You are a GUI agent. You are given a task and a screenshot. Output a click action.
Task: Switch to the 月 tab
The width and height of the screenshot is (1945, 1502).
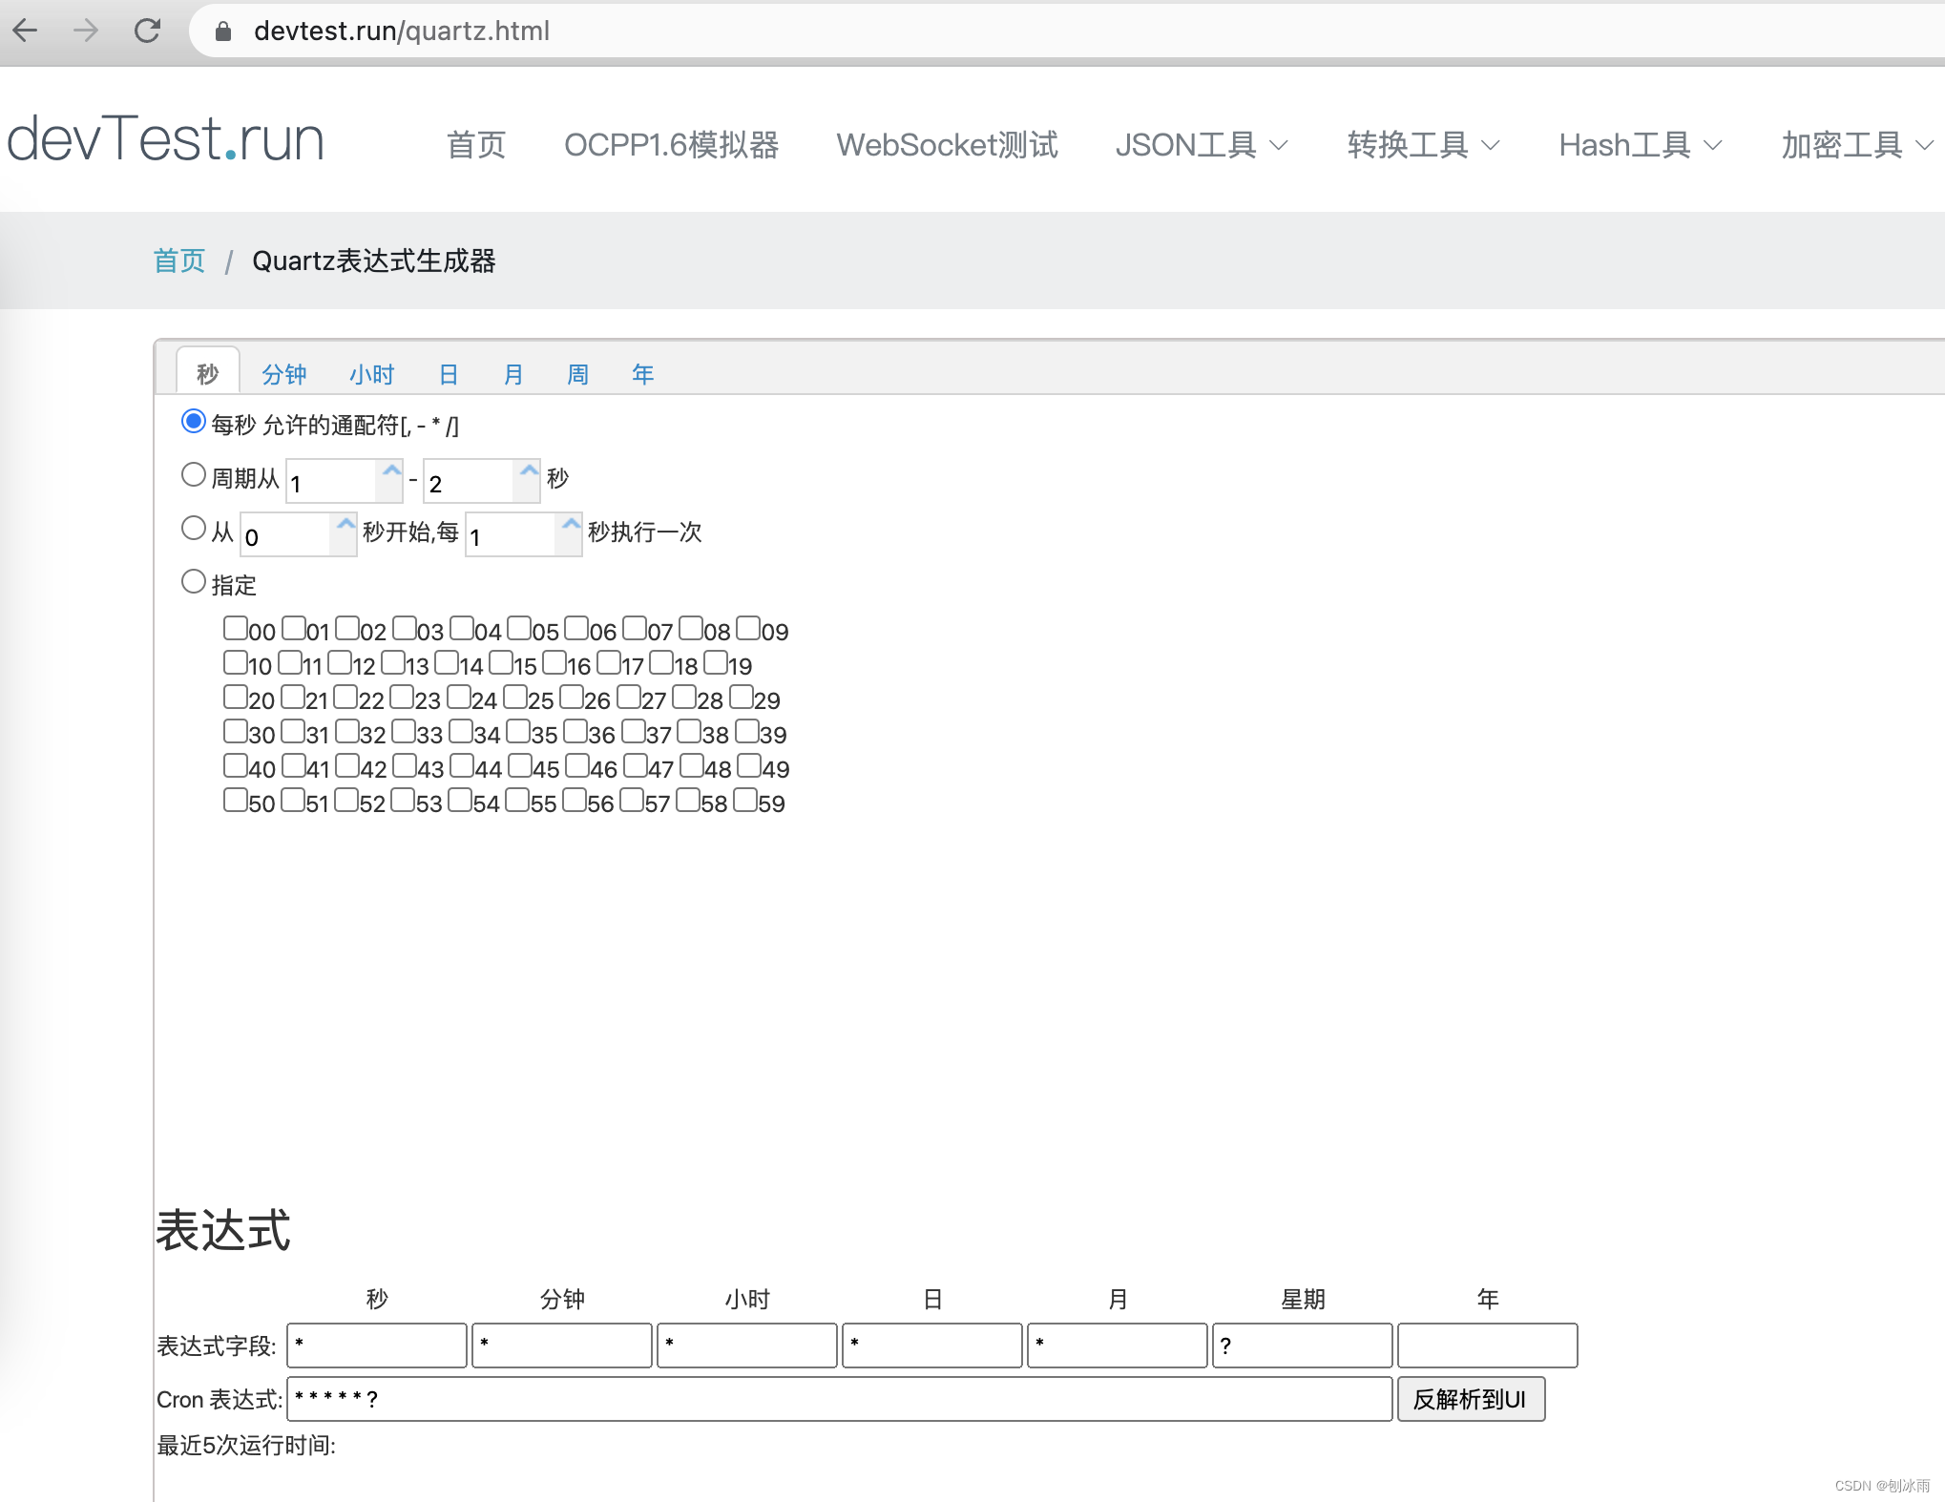(513, 374)
